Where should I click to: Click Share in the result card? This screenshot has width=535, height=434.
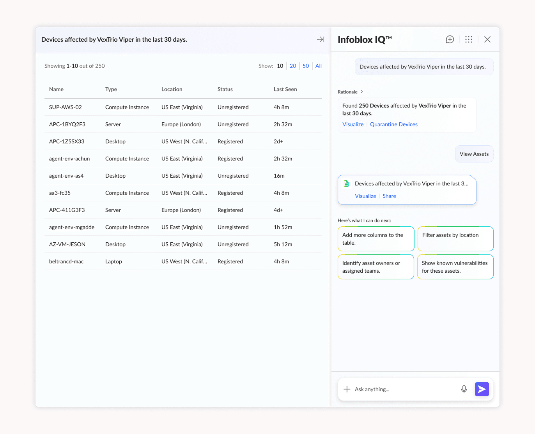tap(389, 196)
